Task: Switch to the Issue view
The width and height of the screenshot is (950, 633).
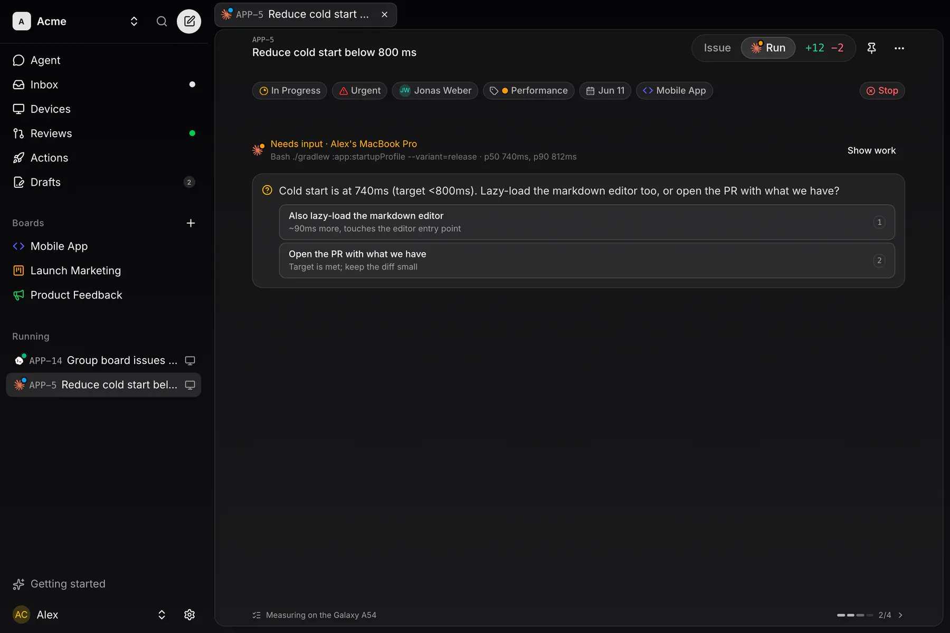Action: tap(717, 48)
